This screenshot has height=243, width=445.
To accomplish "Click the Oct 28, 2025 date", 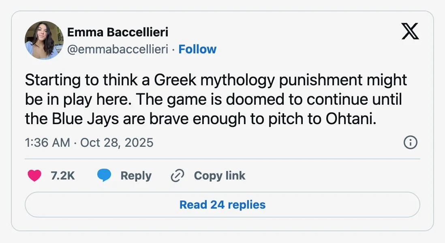I will (117, 143).
